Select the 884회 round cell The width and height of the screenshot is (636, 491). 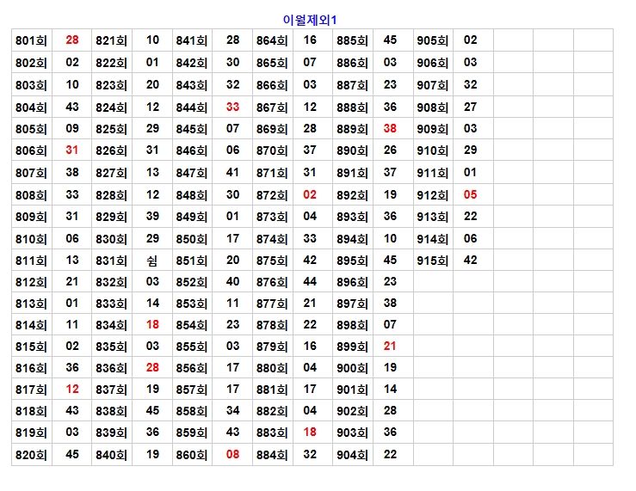(272, 455)
